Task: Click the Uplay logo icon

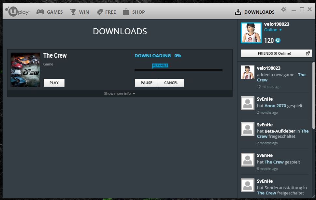Action: [x=13, y=12]
